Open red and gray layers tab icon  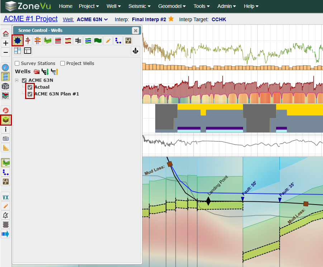pos(58,41)
